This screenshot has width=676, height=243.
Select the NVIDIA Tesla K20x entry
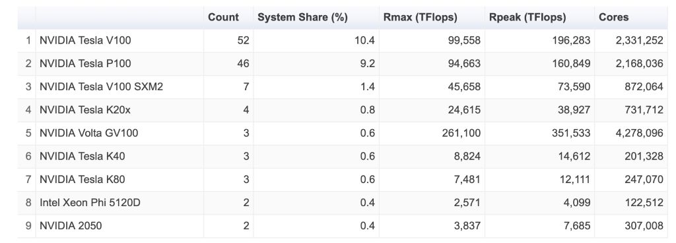point(85,110)
